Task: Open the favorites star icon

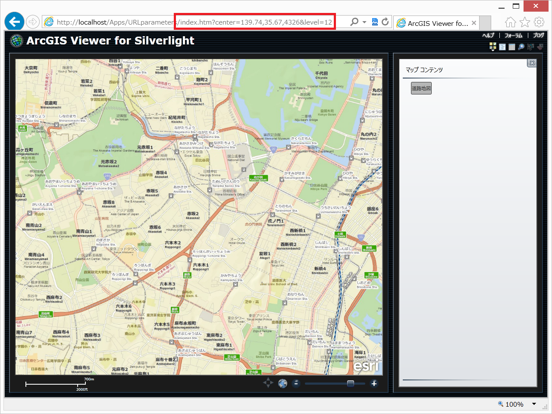Action: click(525, 22)
